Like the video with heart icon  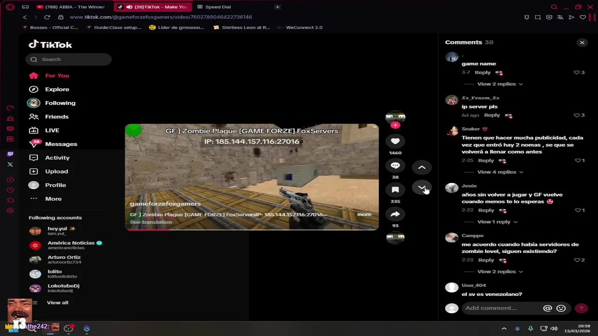coord(395,141)
